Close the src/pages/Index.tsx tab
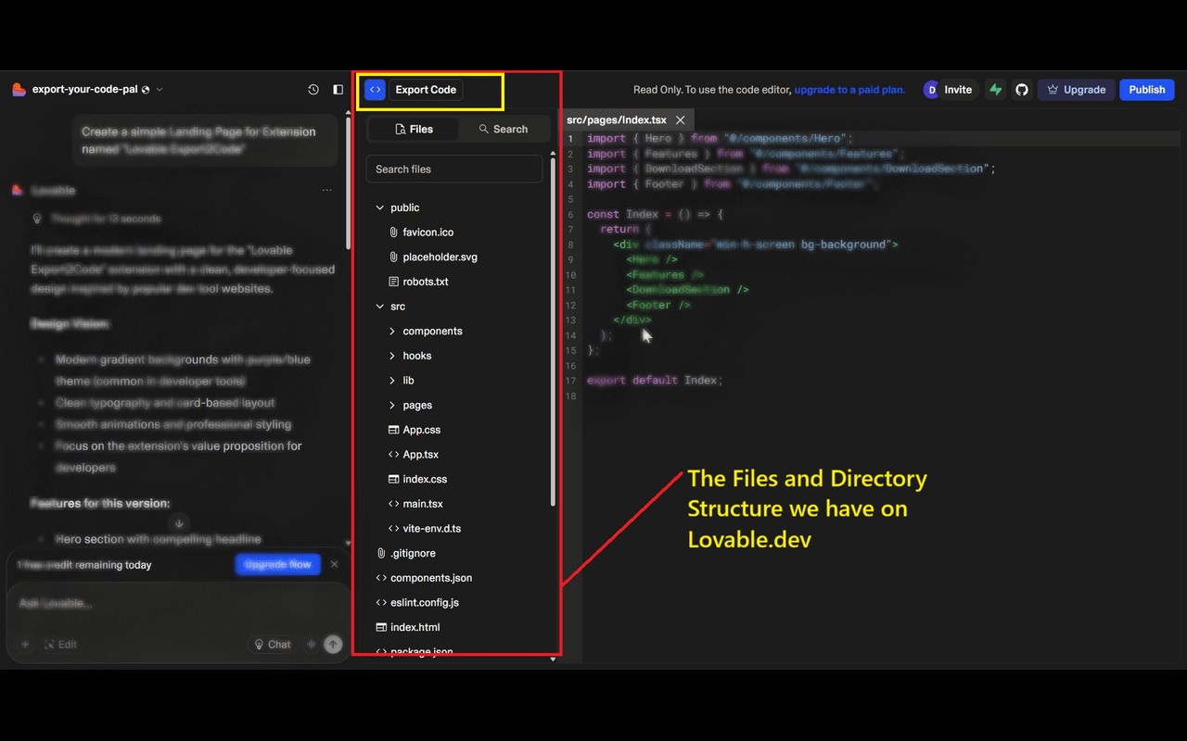Image resolution: width=1187 pixels, height=741 pixels. click(x=680, y=120)
